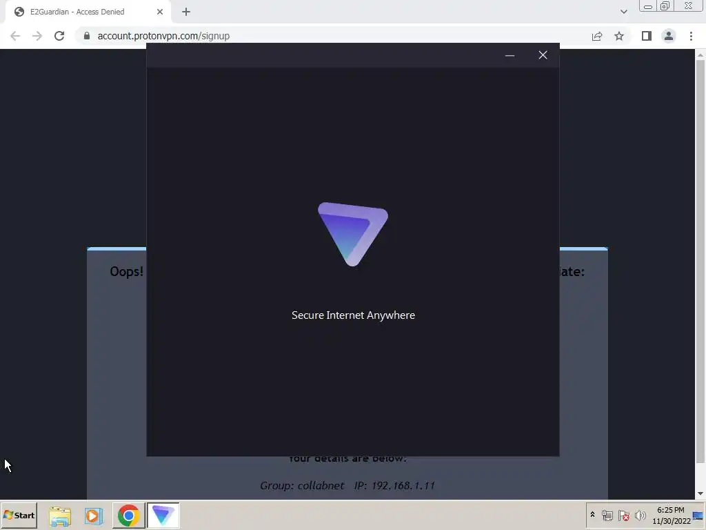Show hidden system tray icons
The height and width of the screenshot is (530, 706).
pyautogui.click(x=592, y=515)
